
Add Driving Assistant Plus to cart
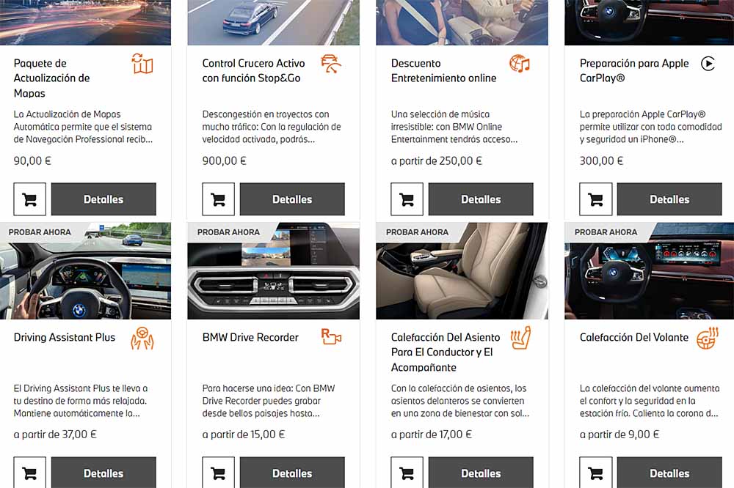29,473
